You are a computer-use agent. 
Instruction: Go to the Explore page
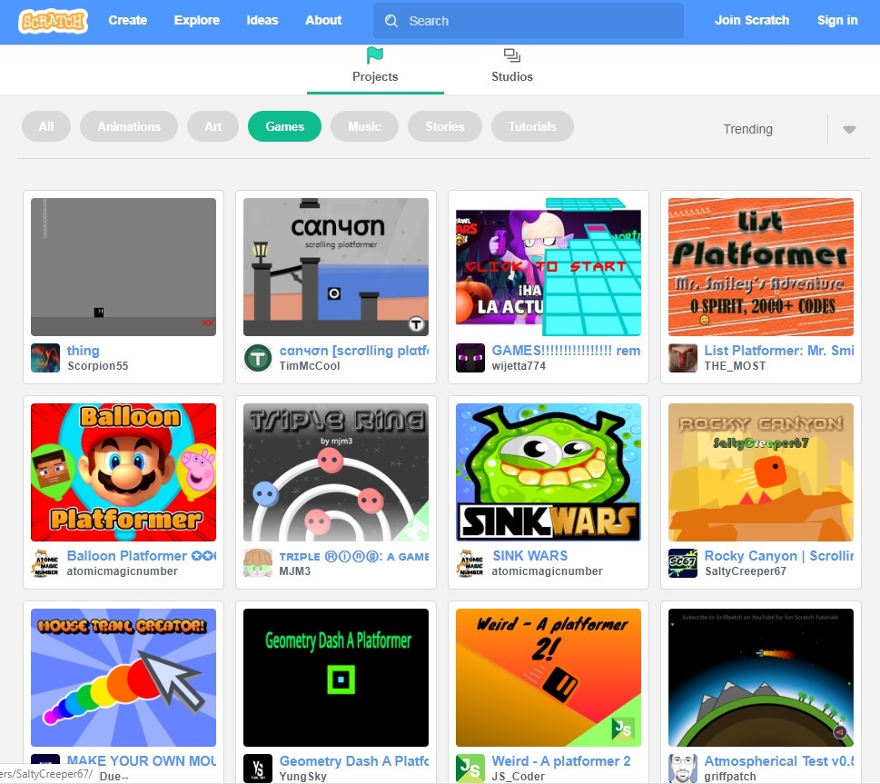point(197,20)
